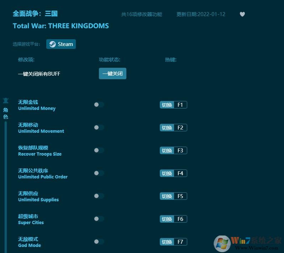The width and height of the screenshot is (284, 253).
Task: Click the heart favorite icon
Action: pyautogui.click(x=242, y=14)
